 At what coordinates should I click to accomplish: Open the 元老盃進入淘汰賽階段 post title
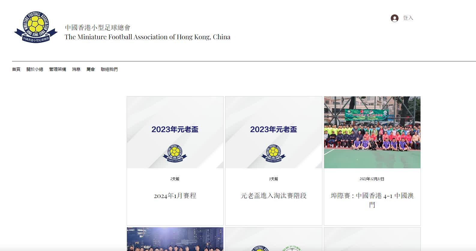[274, 196]
